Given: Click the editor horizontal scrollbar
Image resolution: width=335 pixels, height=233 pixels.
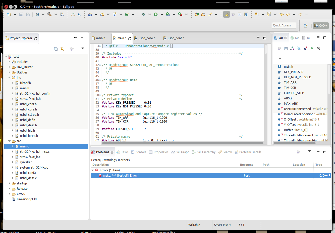Looking at the screenshot, I should click(183, 143).
